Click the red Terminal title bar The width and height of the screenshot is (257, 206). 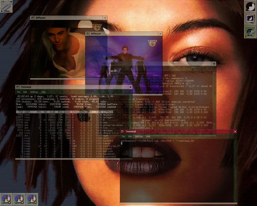[179, 132]
